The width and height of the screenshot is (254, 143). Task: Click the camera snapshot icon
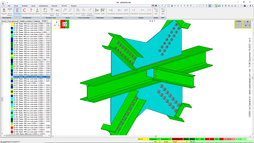pos(245,6)
